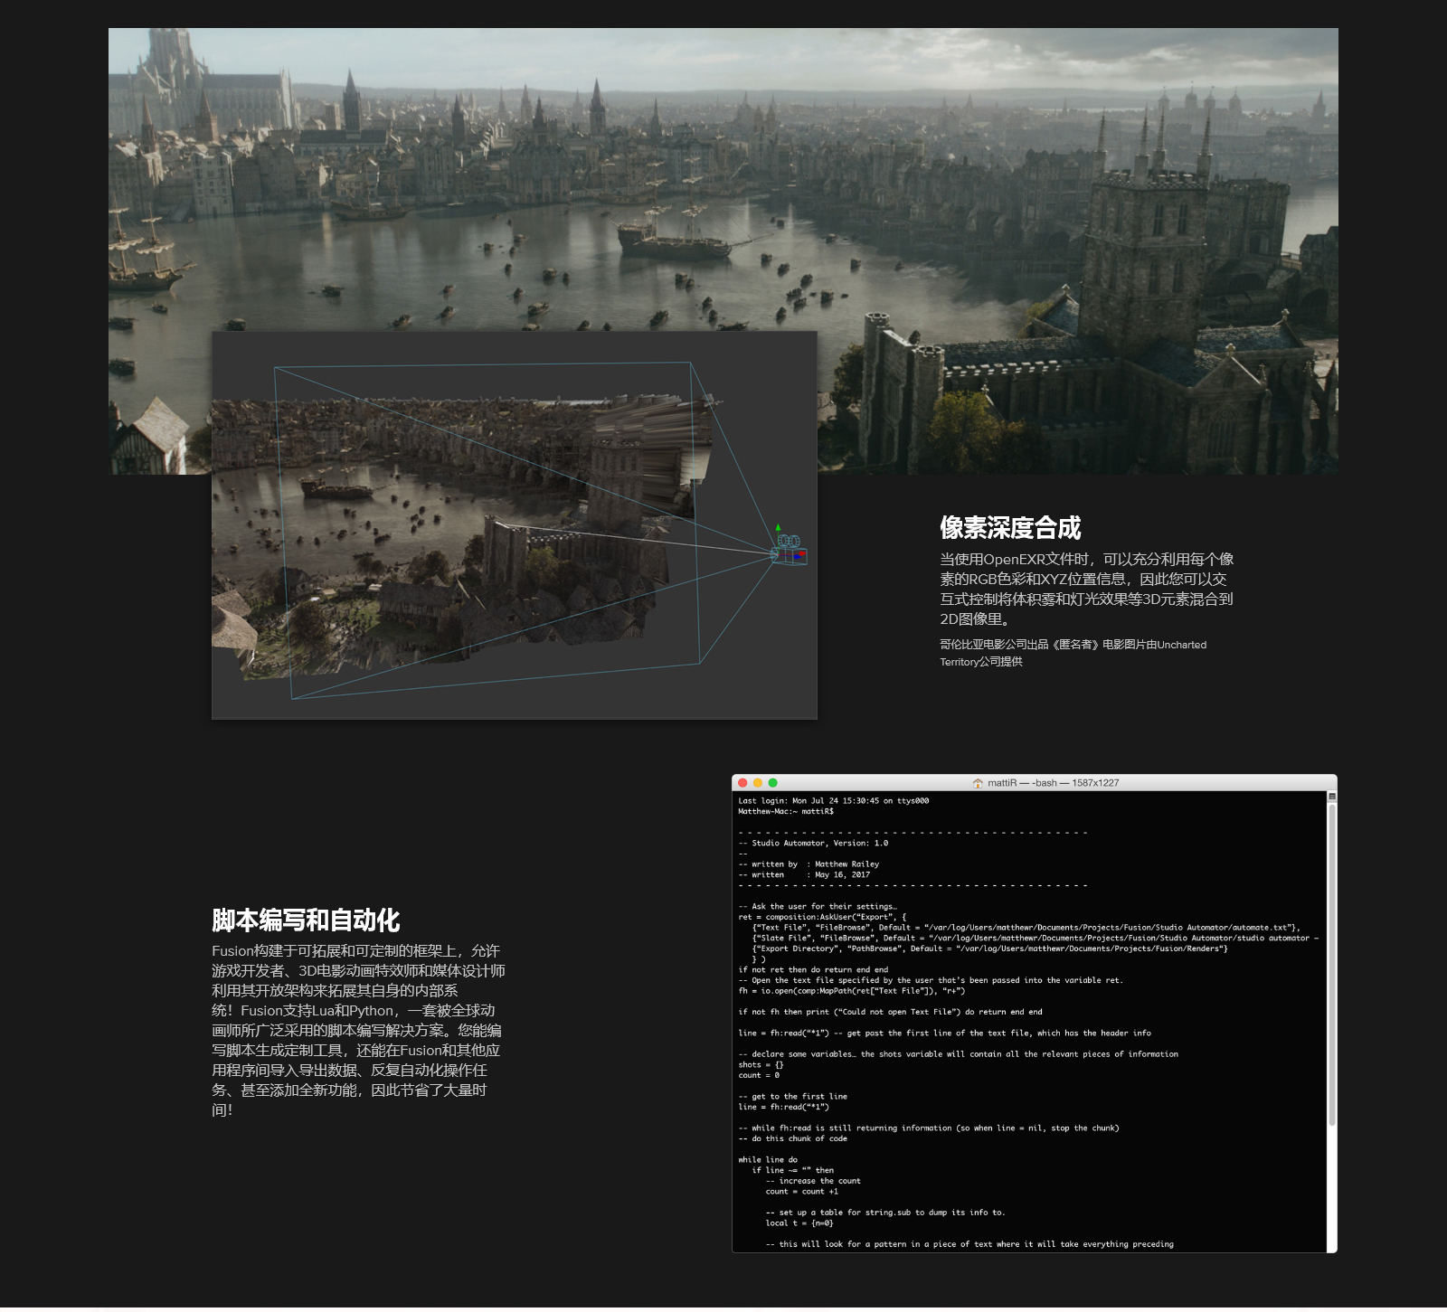
Task: Click the line "Last login: Mon Jul 24 15:30:45"
Action: coord(833,801)
